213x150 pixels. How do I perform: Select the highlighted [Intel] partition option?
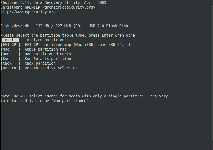[10, 40]
